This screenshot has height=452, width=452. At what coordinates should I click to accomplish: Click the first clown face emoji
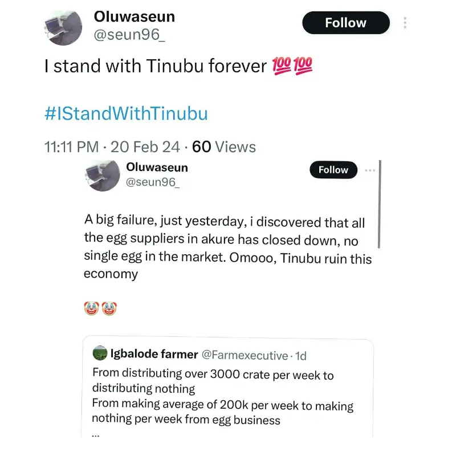(91, 309)
